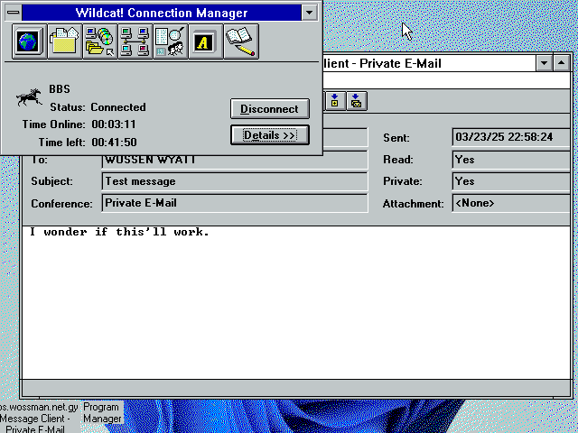
Task: Click the Status: Connected text
Action: point(98,107)
